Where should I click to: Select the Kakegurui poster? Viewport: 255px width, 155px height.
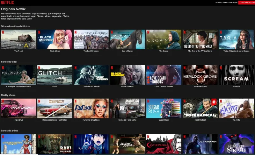tap(91, 144)
